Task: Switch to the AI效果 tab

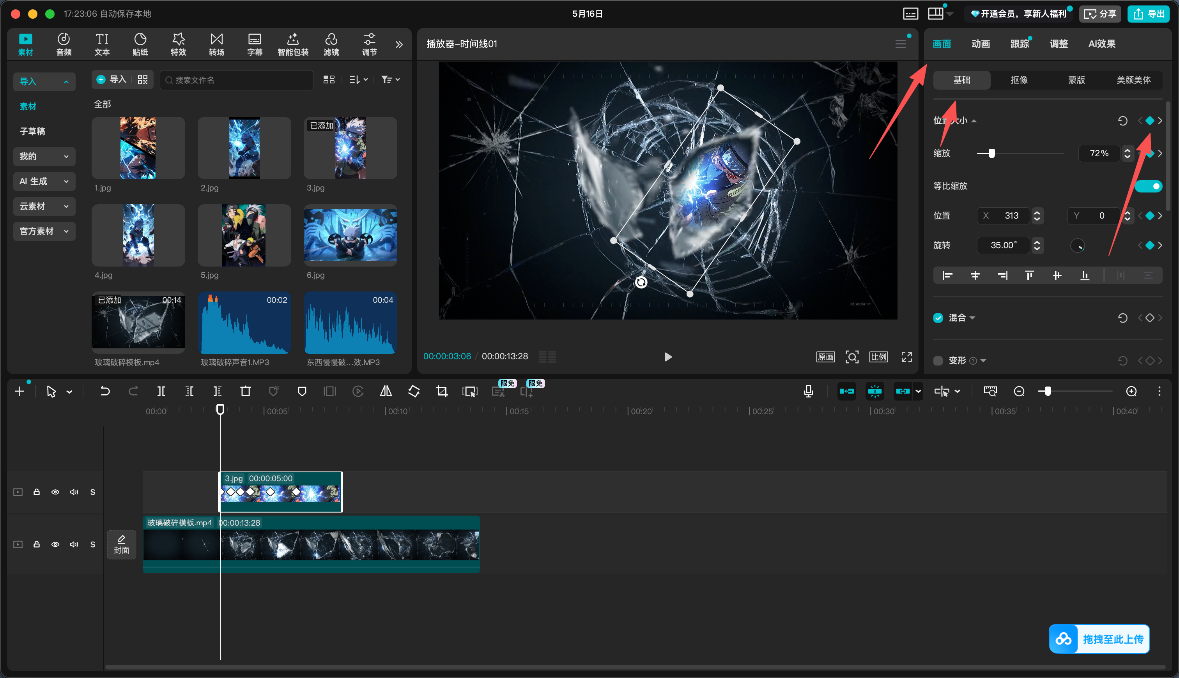Action: [1102, 44]
